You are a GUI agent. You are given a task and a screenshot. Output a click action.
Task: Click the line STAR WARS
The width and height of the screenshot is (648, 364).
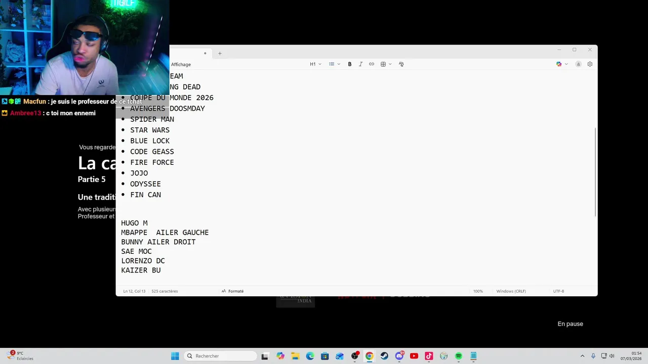[150, 130]
